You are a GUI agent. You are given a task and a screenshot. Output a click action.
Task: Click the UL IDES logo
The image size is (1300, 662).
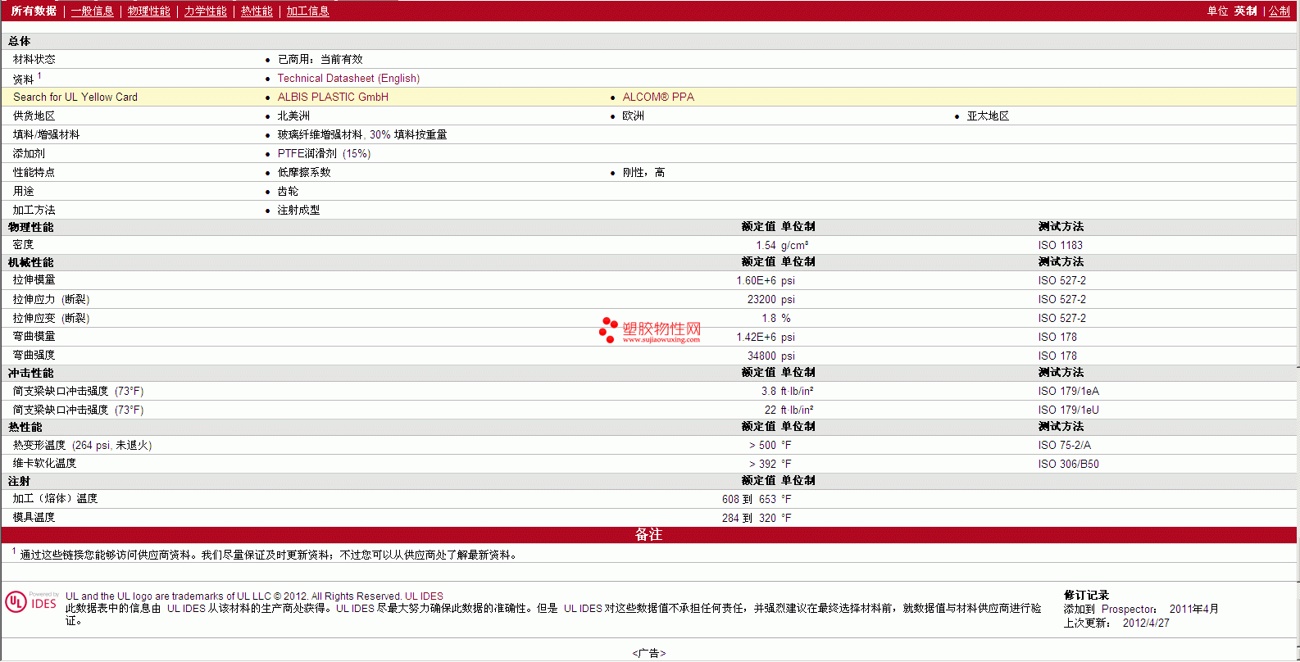32,602
